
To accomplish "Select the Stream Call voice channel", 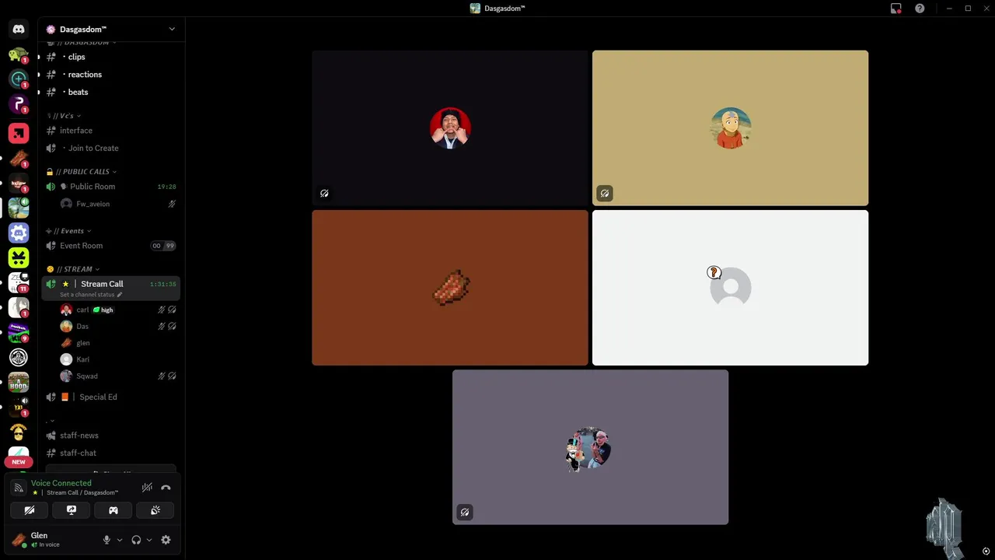I will pos(110,288).
